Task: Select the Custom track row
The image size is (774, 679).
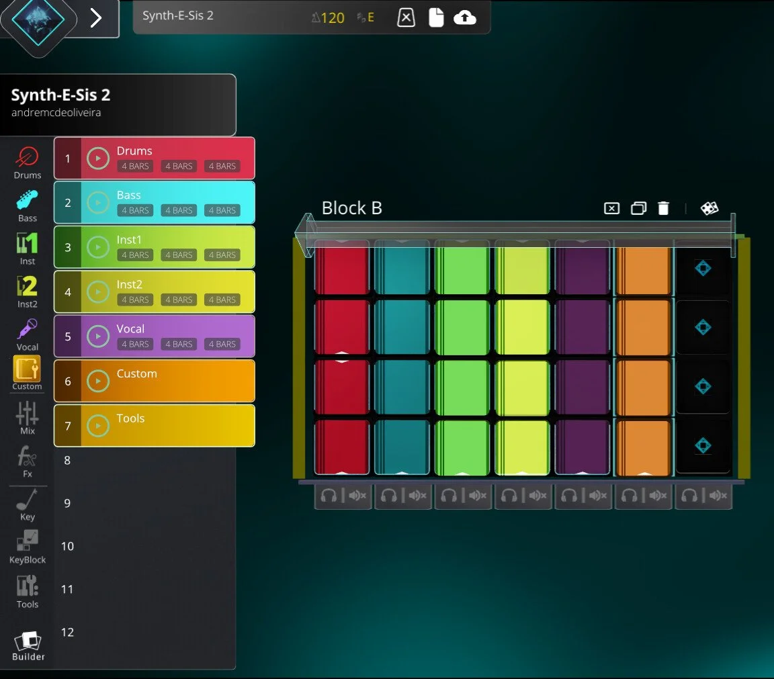Action: point(155,381)
